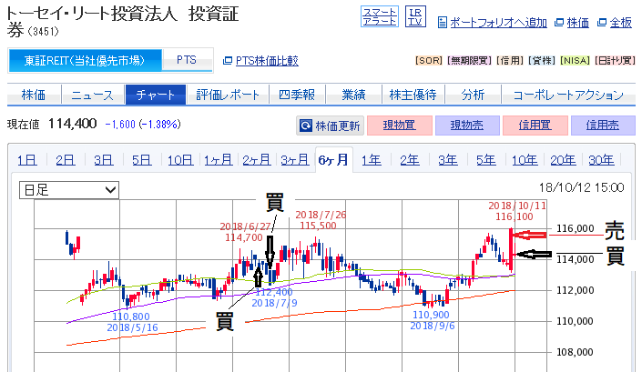Open the 株価 link in the header

pos(577,23)
